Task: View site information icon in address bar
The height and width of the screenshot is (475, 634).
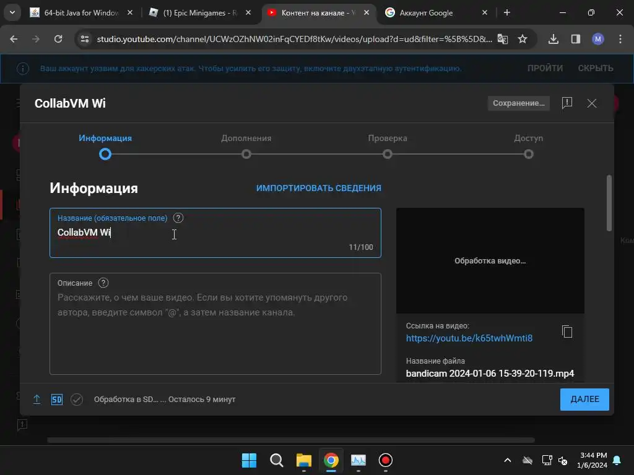Action: (85, 39)
